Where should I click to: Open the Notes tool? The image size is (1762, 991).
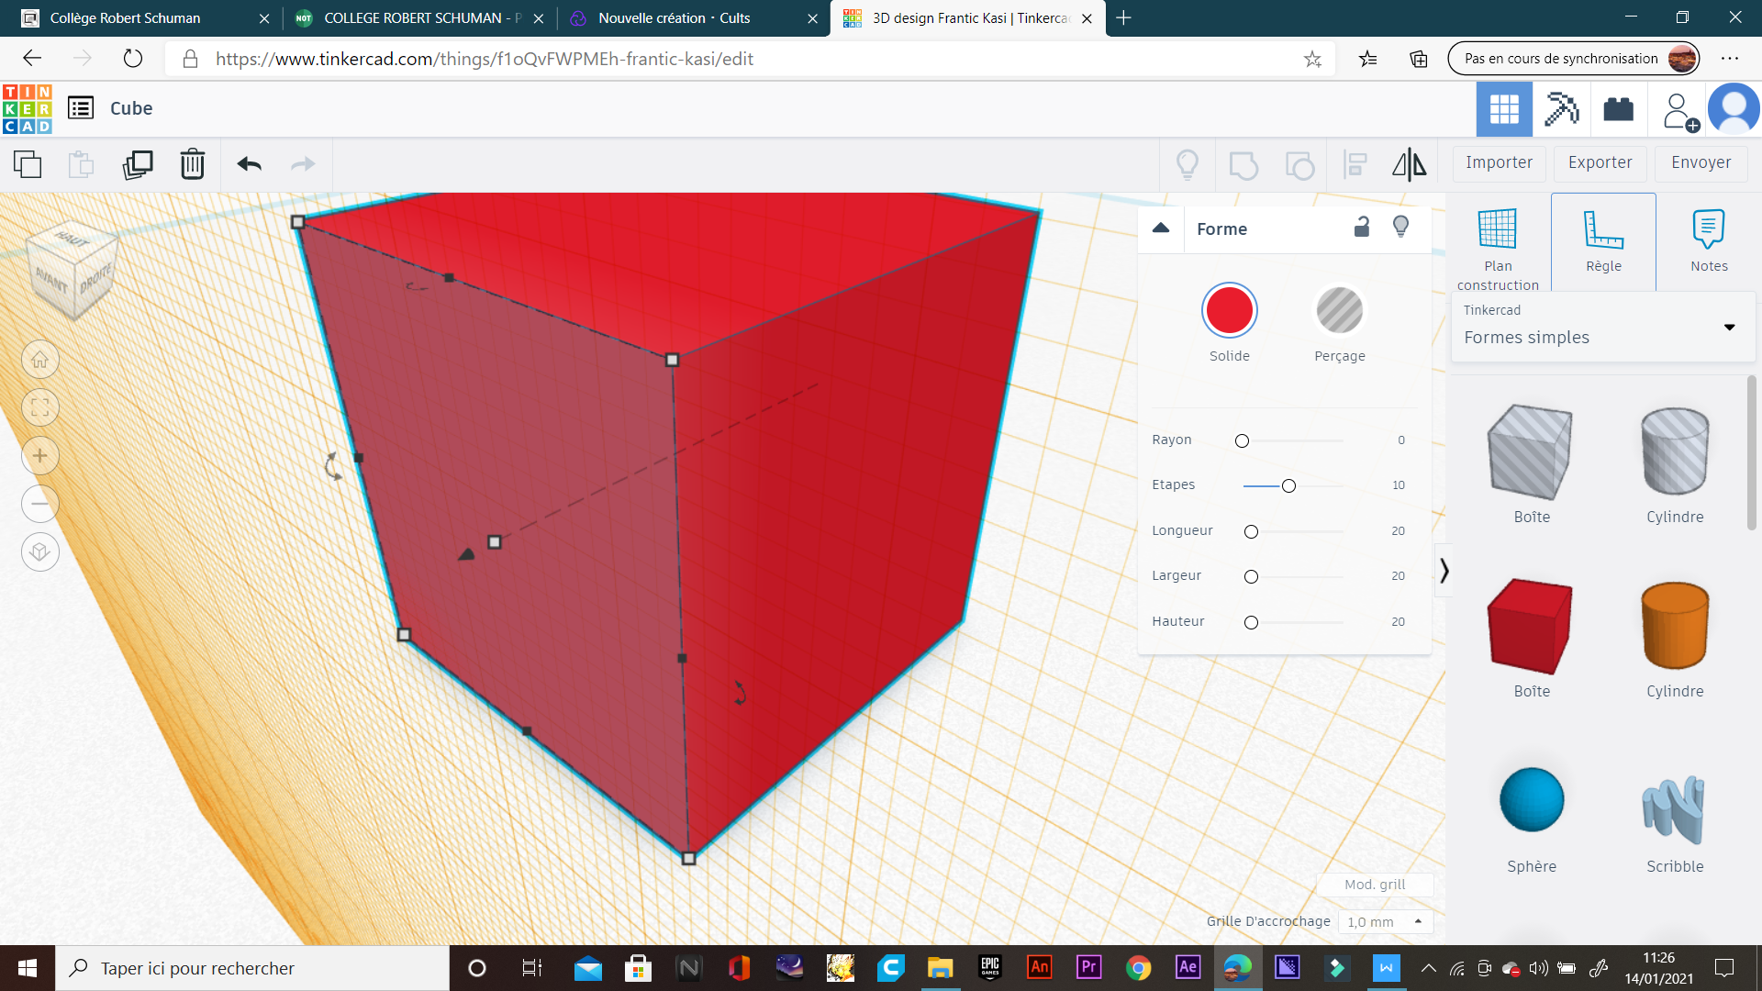[x=1709, y=241]
